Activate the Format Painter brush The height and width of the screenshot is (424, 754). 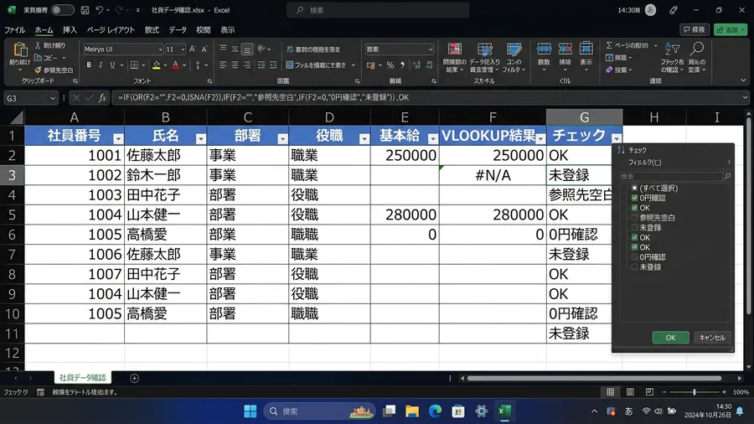coord(38,70)
